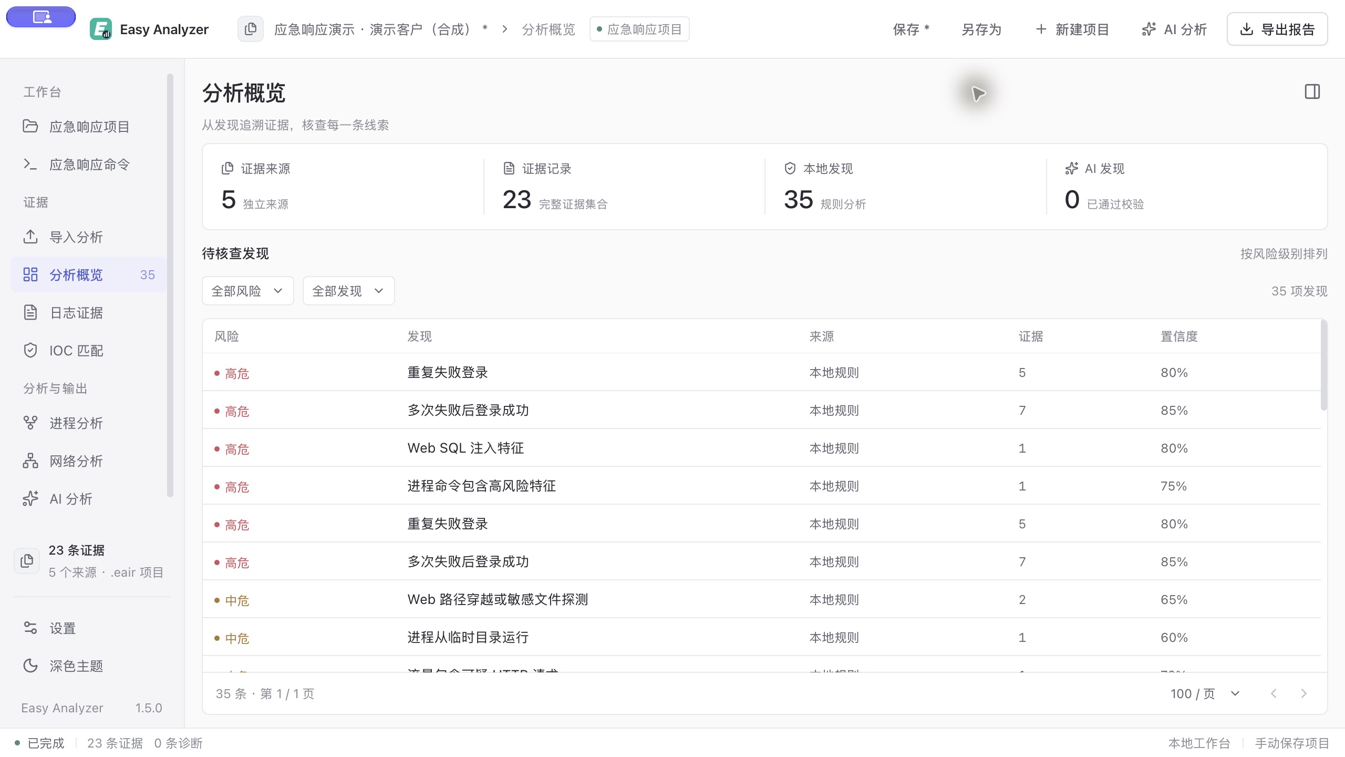
Task: Click the 75% confidence value
Action: tap(1174, 486)
